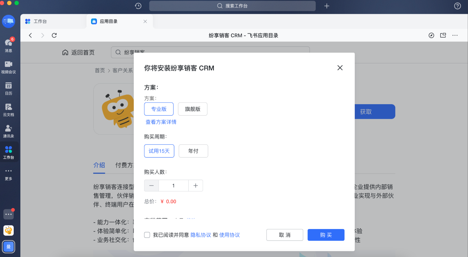The image size is (468, 257).
Task: Open page in separate window icon
Action: (x=443, y=35)
